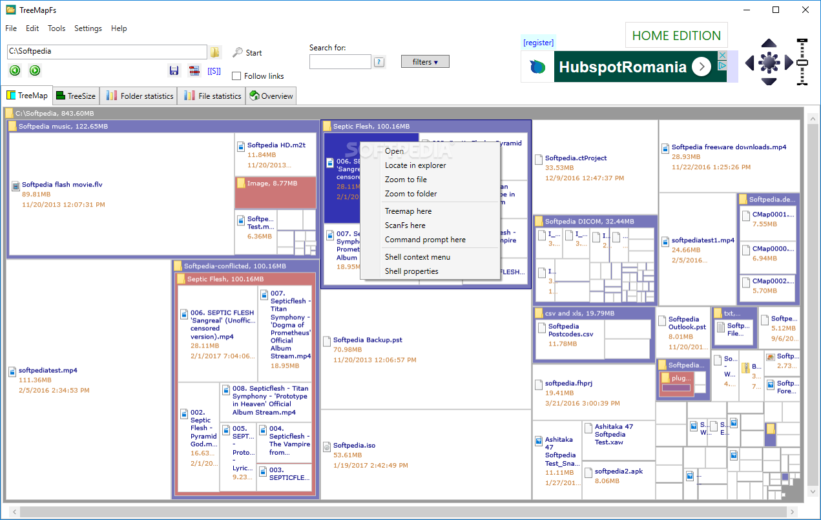Click the Softpedia.iso file icon

327,447
